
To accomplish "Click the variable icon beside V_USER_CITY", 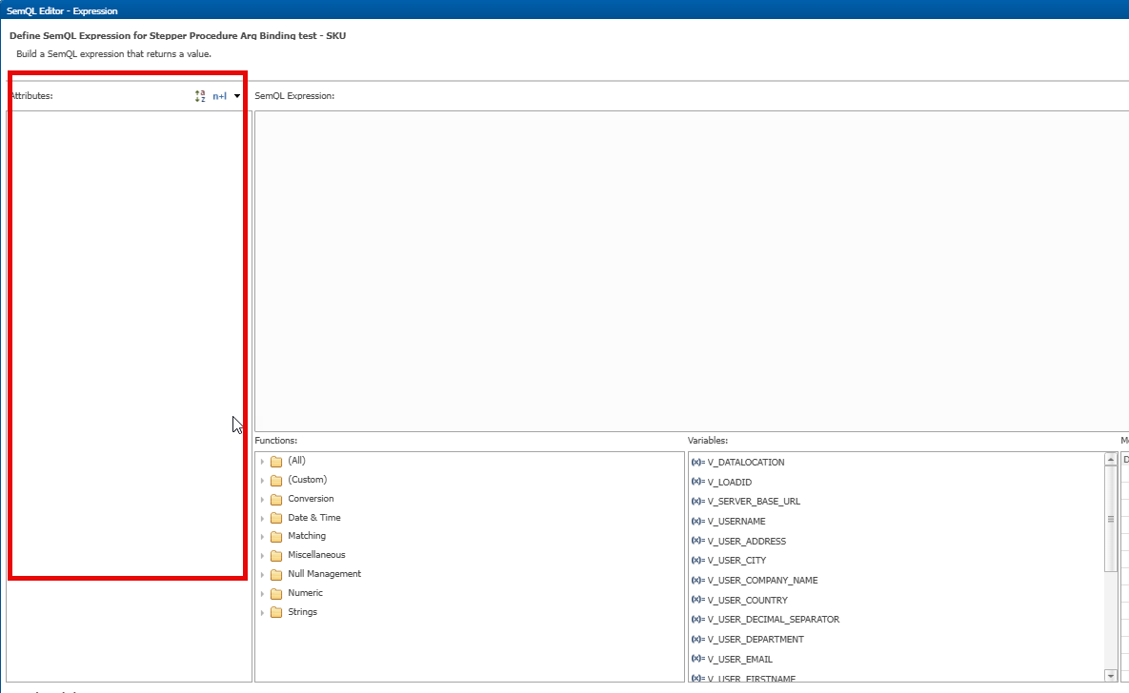I will (x=697, y=560).
